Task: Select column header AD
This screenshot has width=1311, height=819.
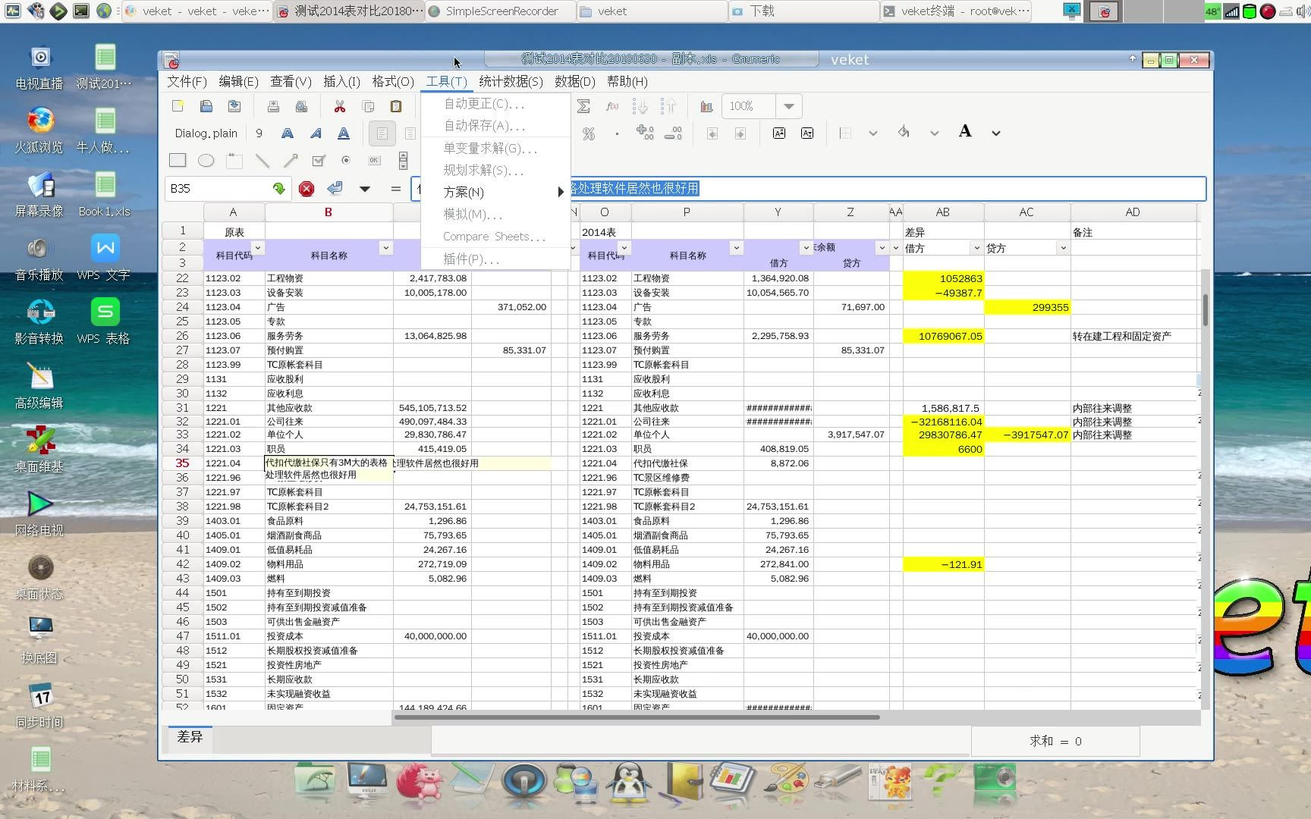Action: tap(1133, 212)
